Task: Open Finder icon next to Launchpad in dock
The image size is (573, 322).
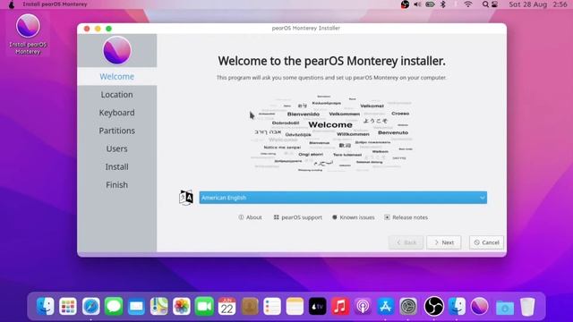Action: [46, 306]
